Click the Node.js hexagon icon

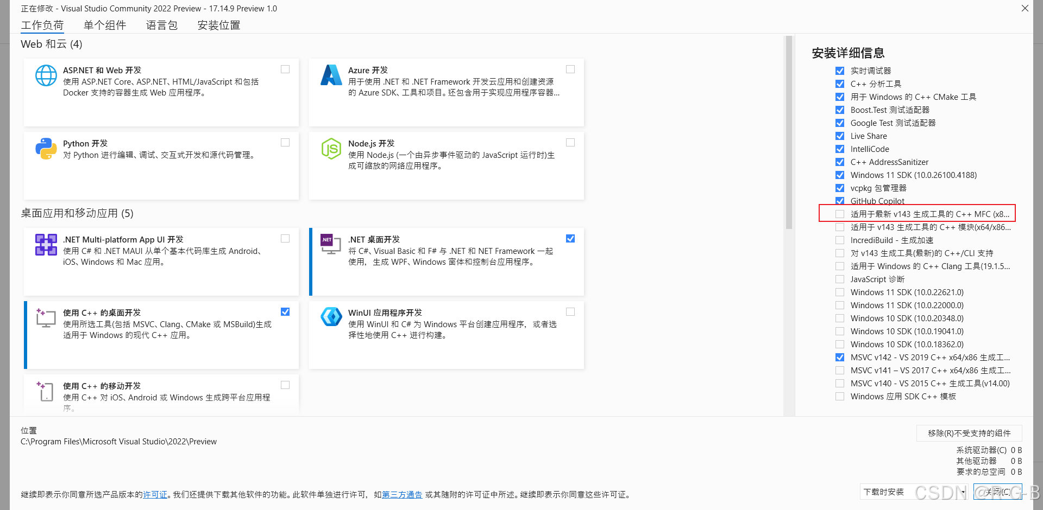[331, 148]
